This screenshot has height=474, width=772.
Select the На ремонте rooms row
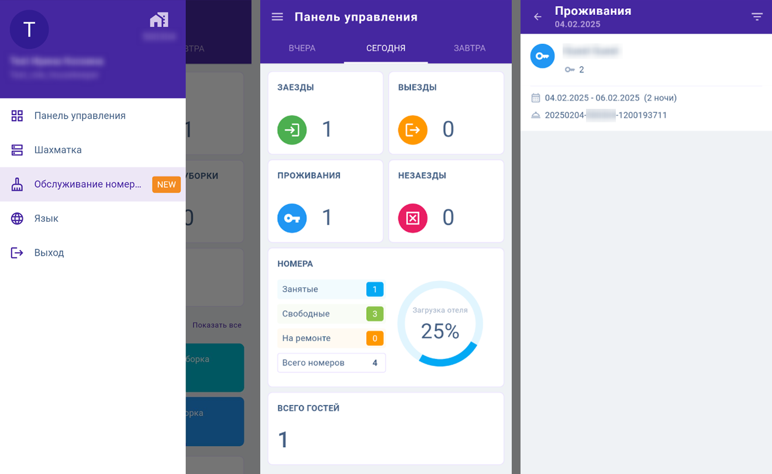click(x=332, y=338)
